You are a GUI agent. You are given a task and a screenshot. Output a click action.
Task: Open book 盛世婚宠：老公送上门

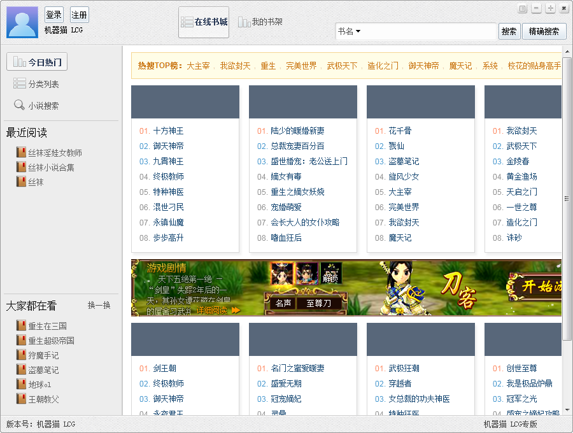click(x=309, y=162)
